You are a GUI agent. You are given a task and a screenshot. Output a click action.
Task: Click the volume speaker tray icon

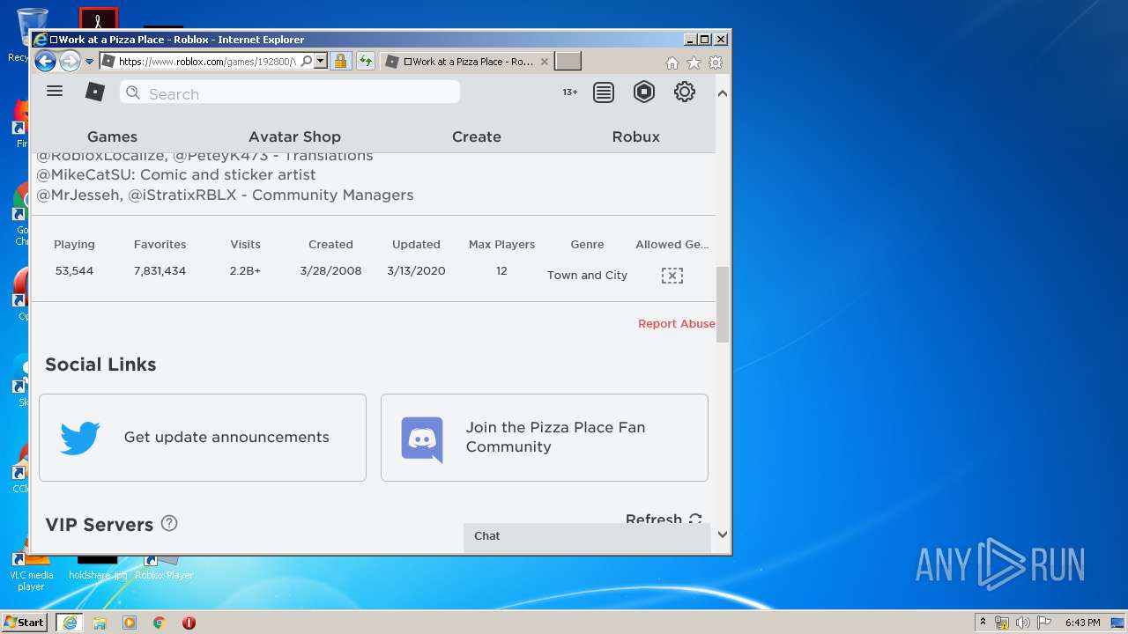1022,623
